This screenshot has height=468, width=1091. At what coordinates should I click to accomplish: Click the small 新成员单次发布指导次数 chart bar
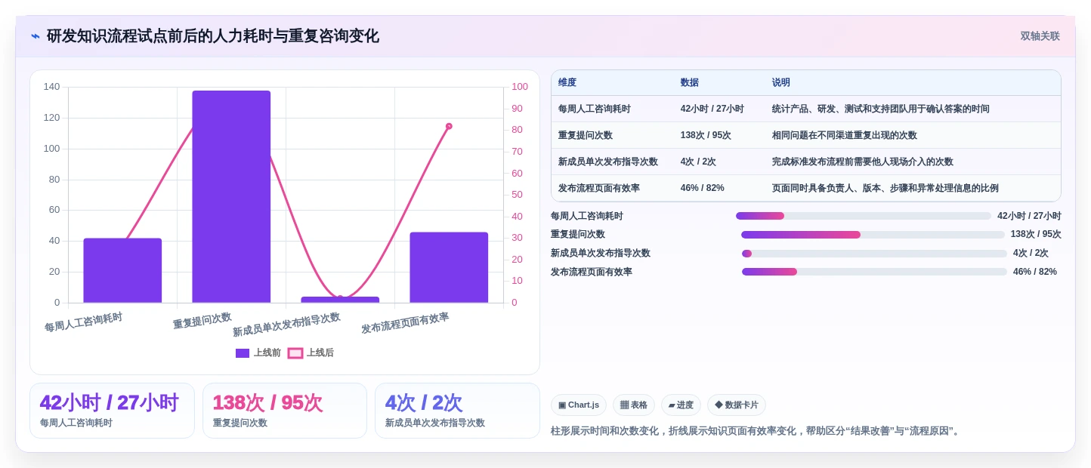[x=340, y=300]
